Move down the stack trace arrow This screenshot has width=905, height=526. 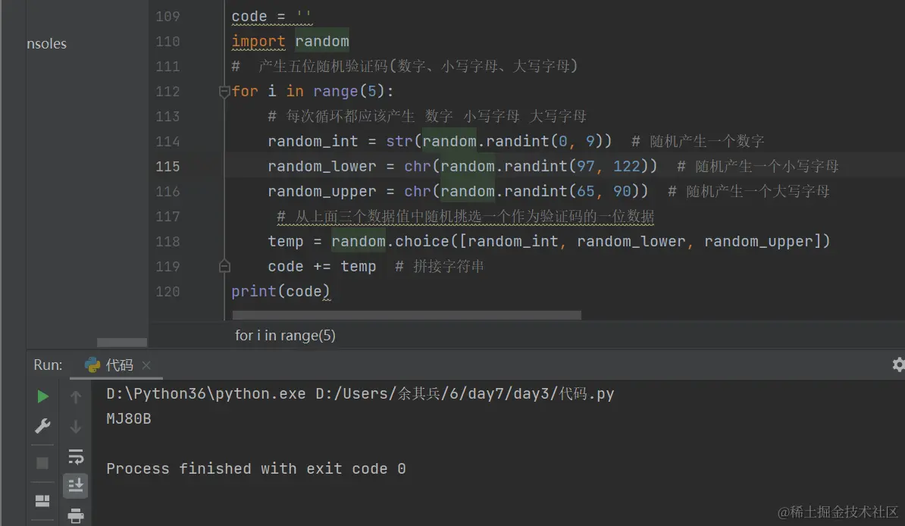pos(76,427)
